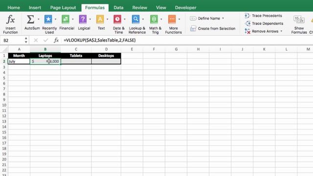Click the Name Box stepper arrows
This screenshot has width=313, height=176.
point(26,40)
